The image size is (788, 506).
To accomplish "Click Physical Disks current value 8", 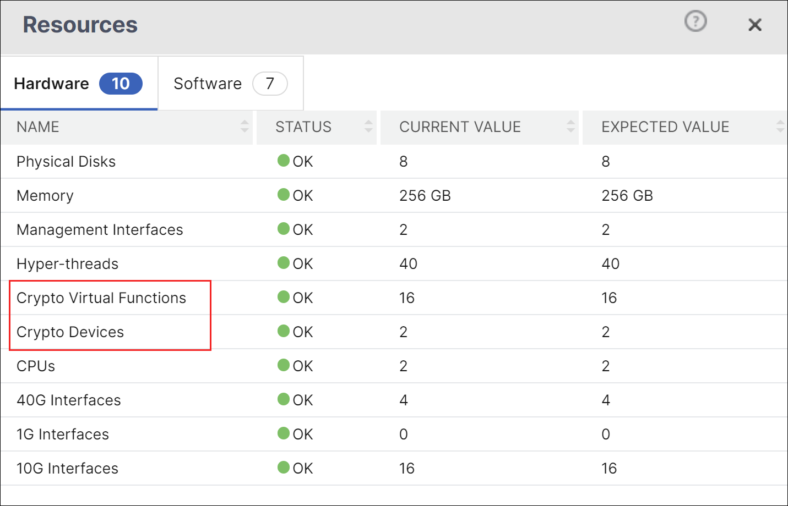I will click(404, 162).
